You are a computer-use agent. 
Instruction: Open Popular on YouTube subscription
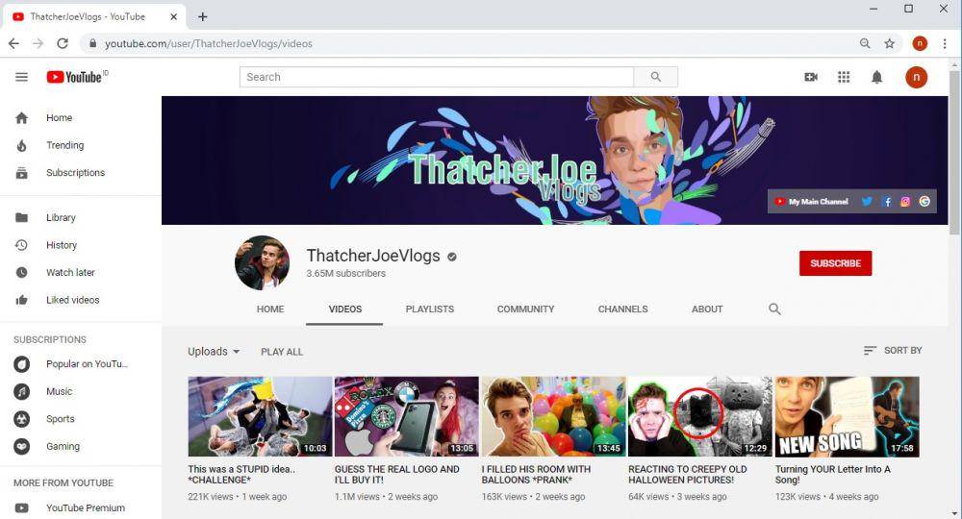[x=81, y=364]
